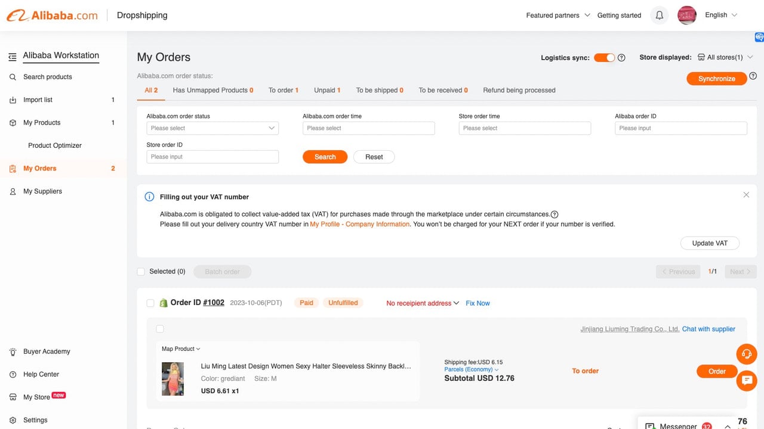Expand the Map Product dropdown
The height and width of the screenshot is (429, 764).
click(181, 349)
